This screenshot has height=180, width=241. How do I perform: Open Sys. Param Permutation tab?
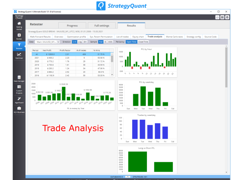(x=101, y=37)
